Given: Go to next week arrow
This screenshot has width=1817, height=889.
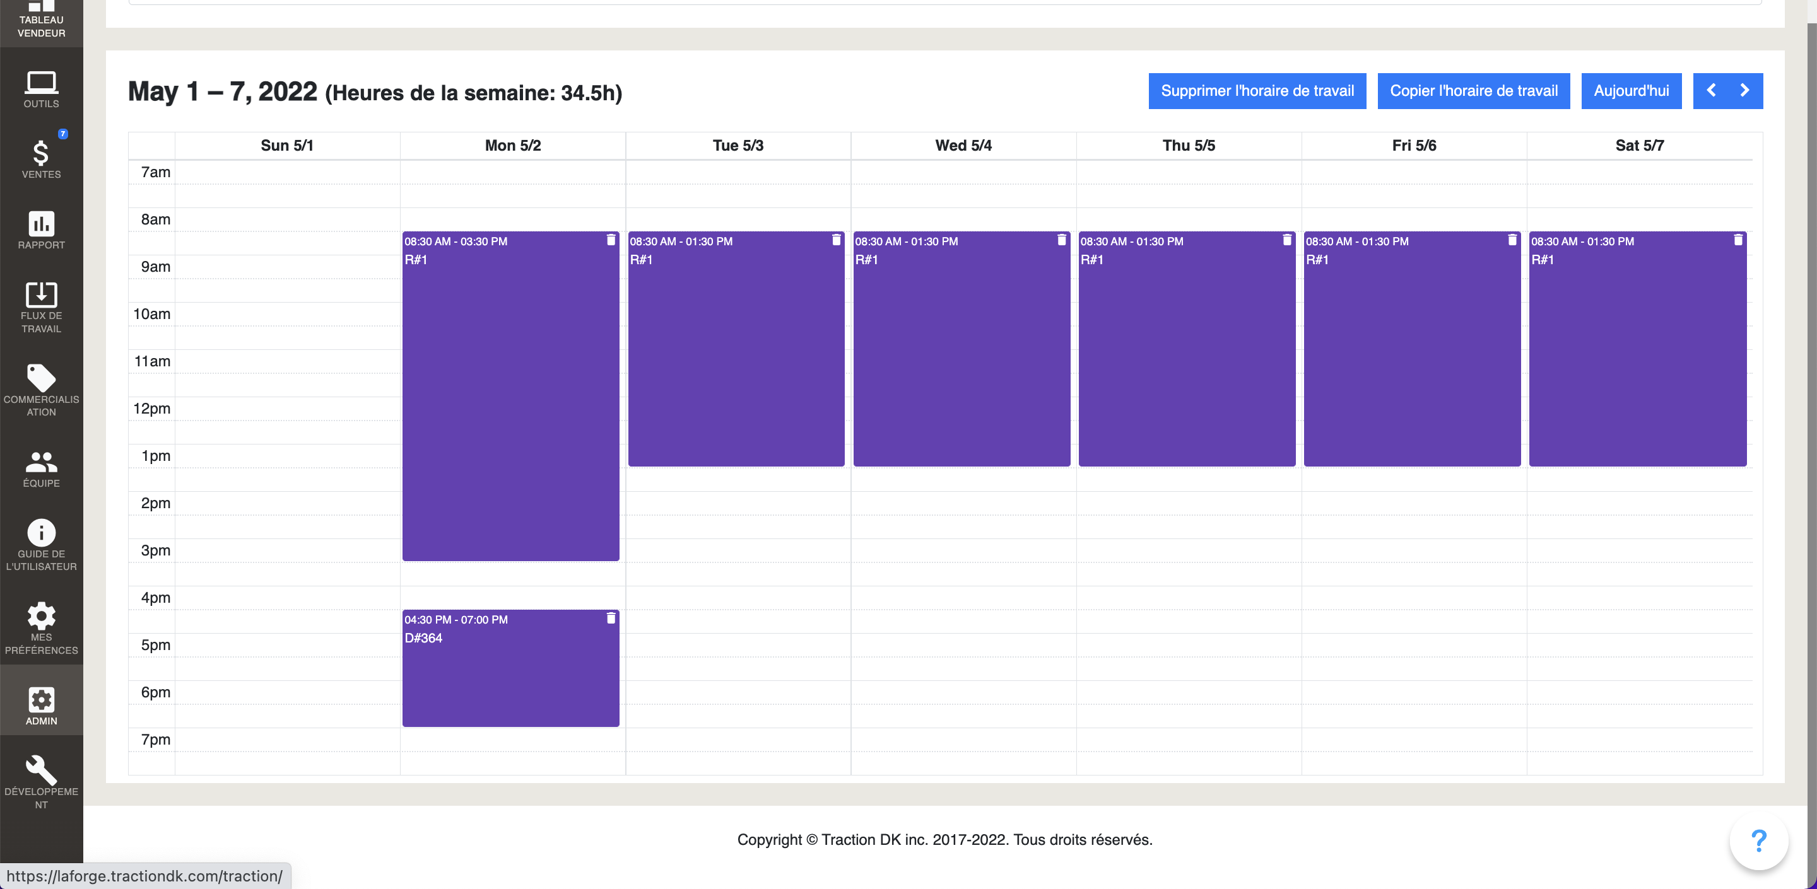Looking at the screenshot, I should [1745, 91].
